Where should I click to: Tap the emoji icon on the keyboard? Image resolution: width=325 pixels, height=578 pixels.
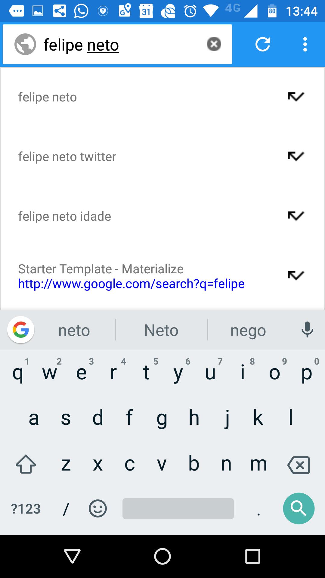coord(98,508)
